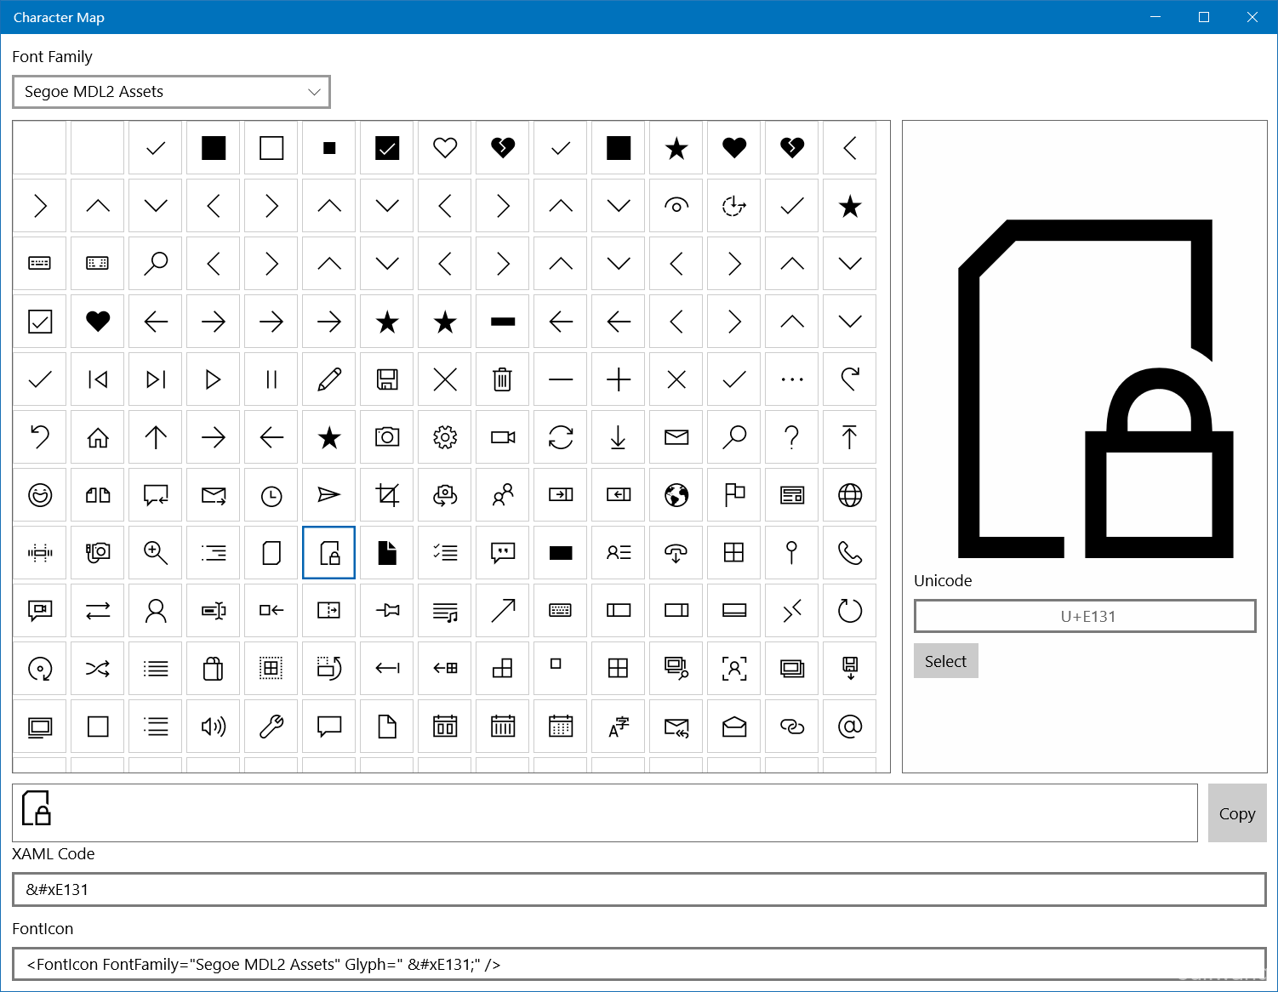This screenshot has height=992, width=1278.
Task: Select the pause bars glyph
Action: pos(271,379)
